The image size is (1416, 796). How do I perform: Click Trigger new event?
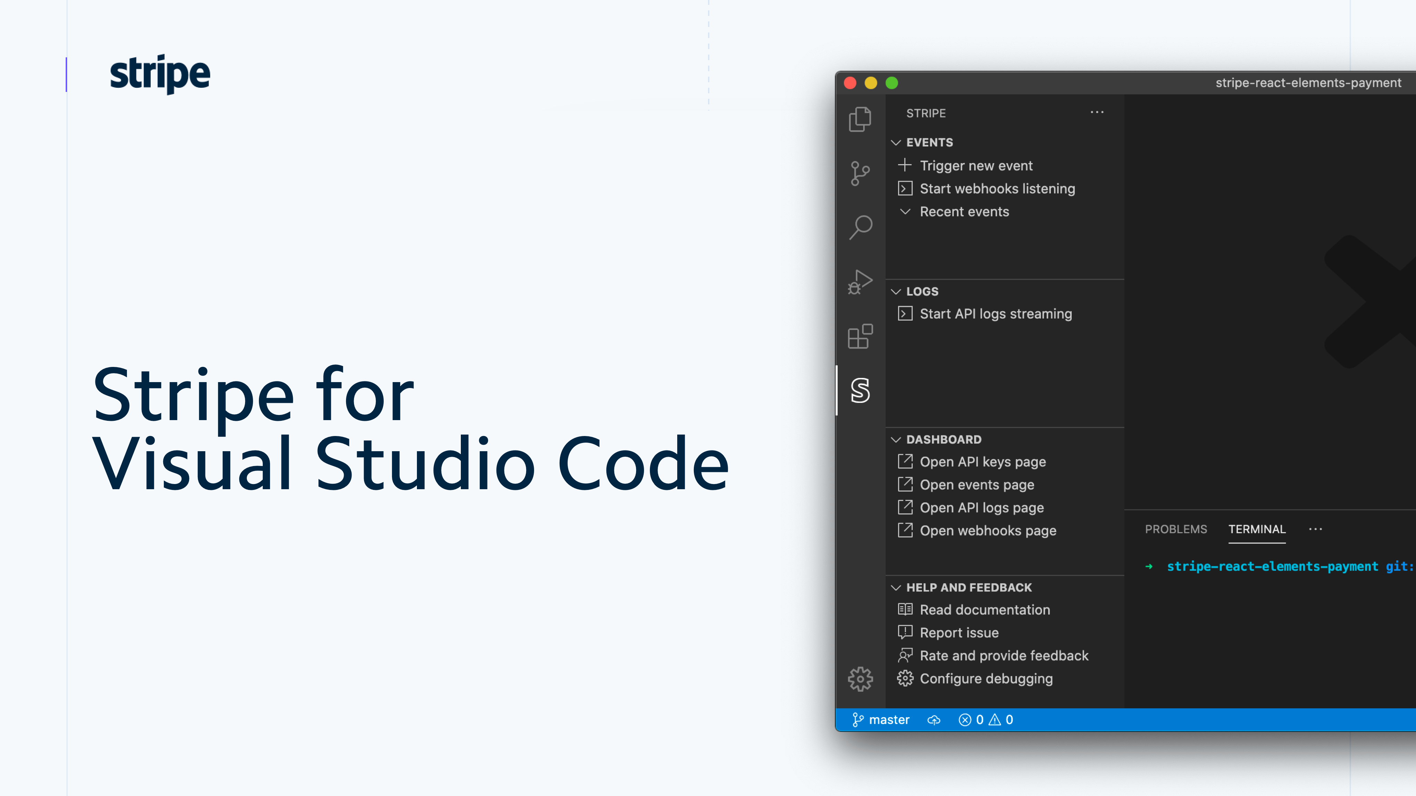[x=976, y=165]
